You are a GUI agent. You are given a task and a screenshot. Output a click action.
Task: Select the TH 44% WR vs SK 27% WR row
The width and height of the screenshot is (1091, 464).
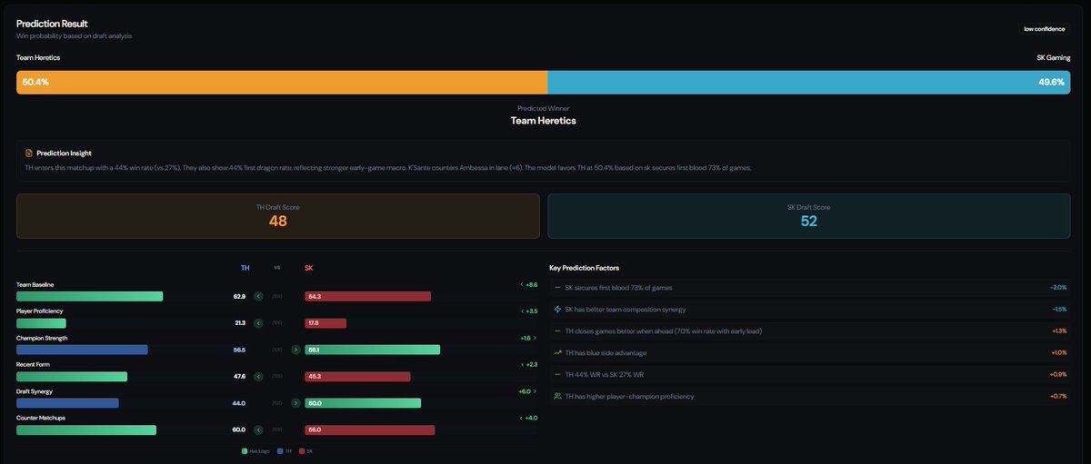coord(809,375)
